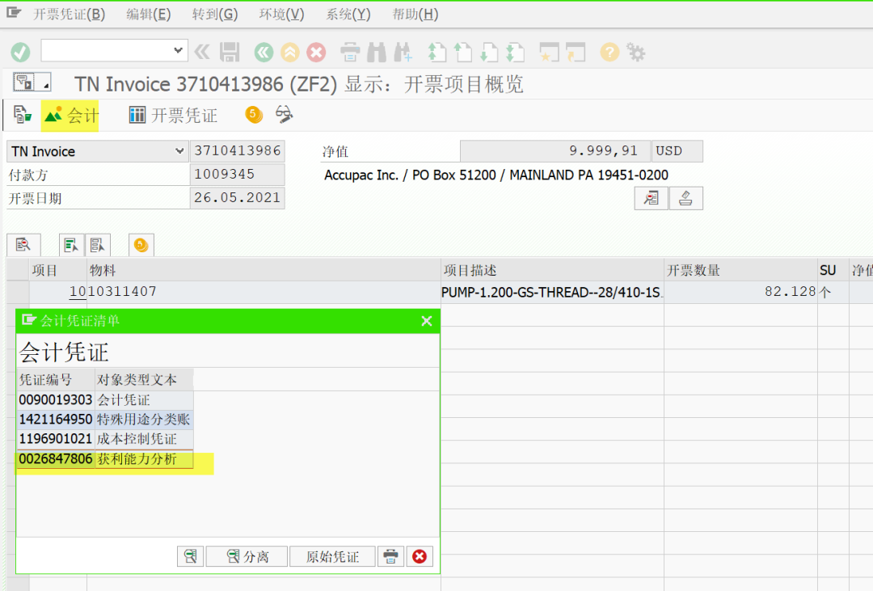Open Help with the question mark icon
Viewport: 873px width, 591px height.
pyautogui.click(x=609, y=53)
